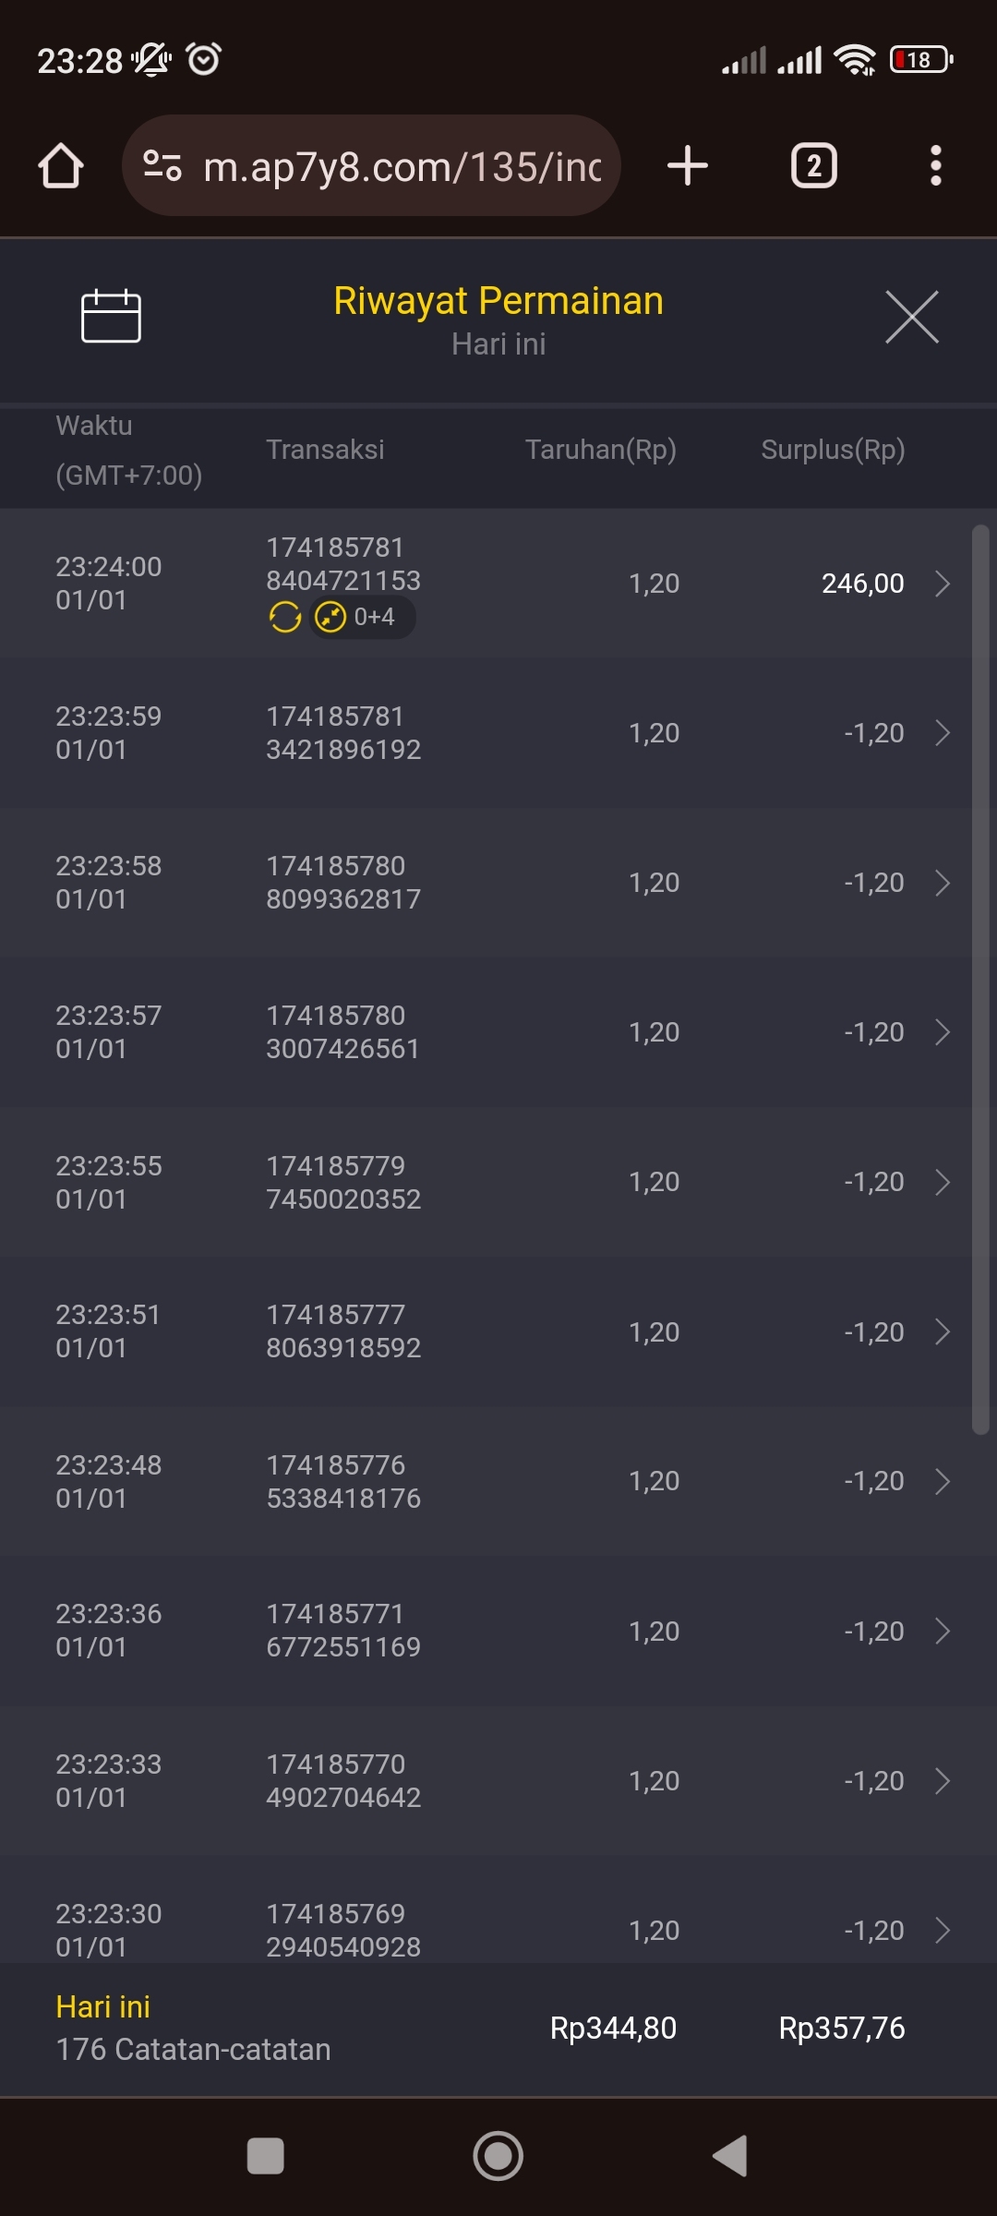Open the tab switcher showing 2 tabs
This screenshot has height=2216, width=997.
tap(813, 166)
